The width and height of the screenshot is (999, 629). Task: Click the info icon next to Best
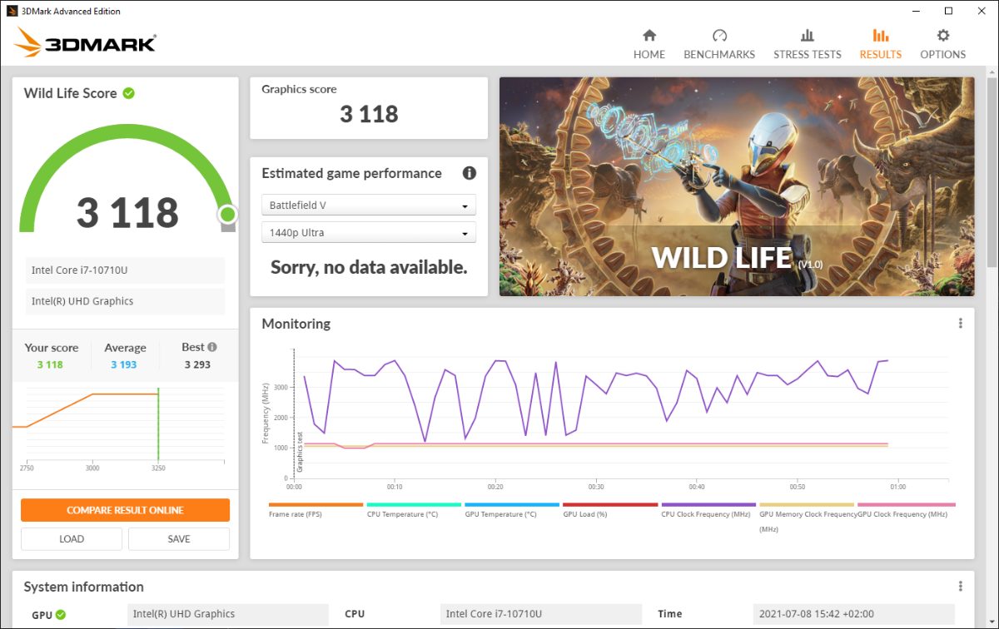(x=212, y=347)
